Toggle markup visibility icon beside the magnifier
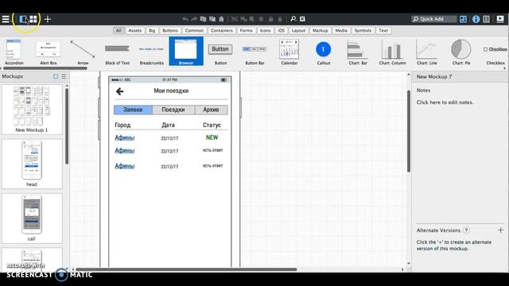The width and height of the screenshot is (509, 286). coord(302,19)
